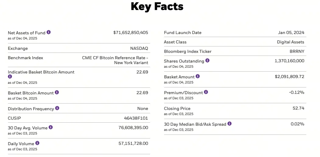Click info icon next to Premium/Discount
This screenshot has height=157, width=320.
point(206,92)
